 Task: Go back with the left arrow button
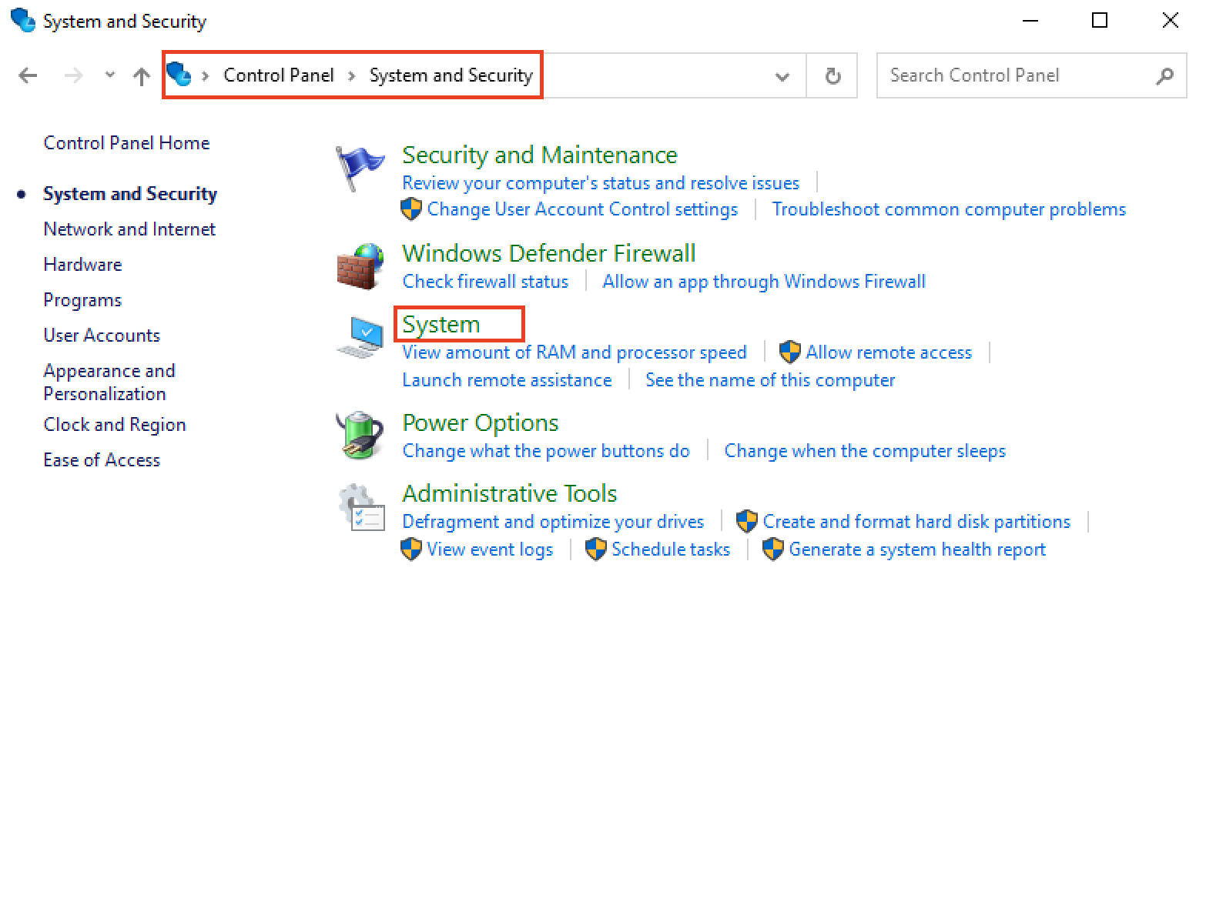click(28, 75)
